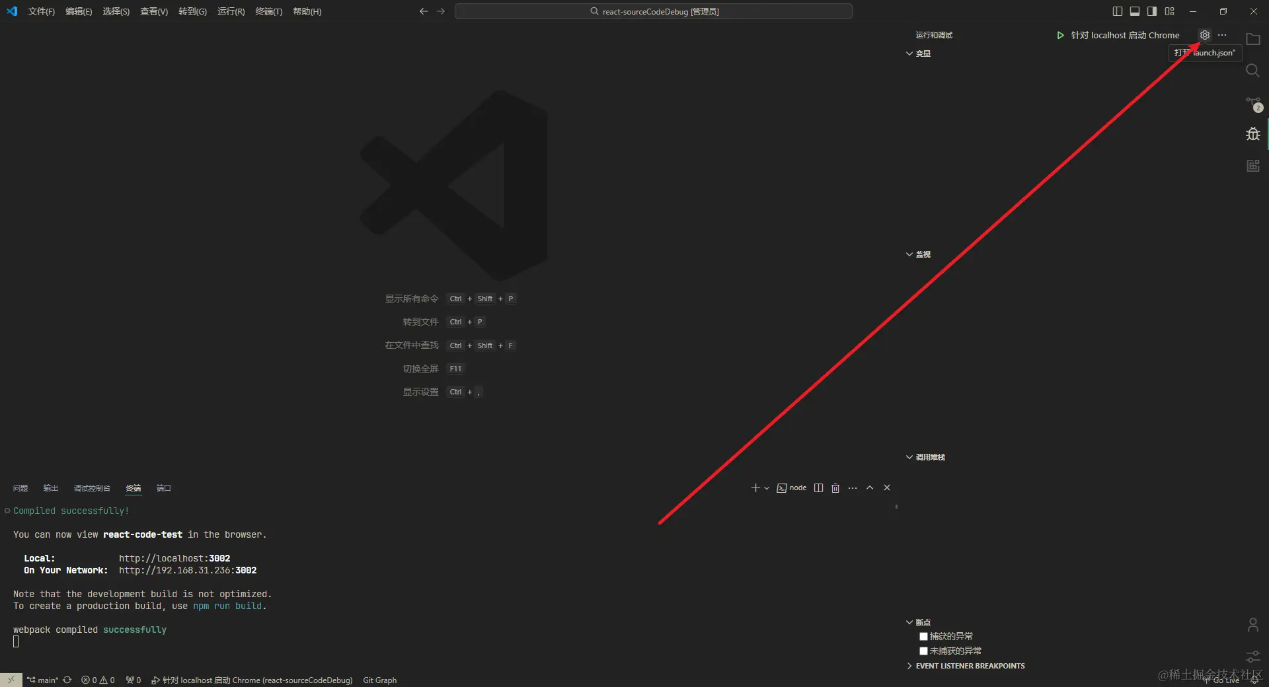This screenshot has height=687, width=1269.
Task: Click Git Graph in the status bar
Action: point(380,680)
